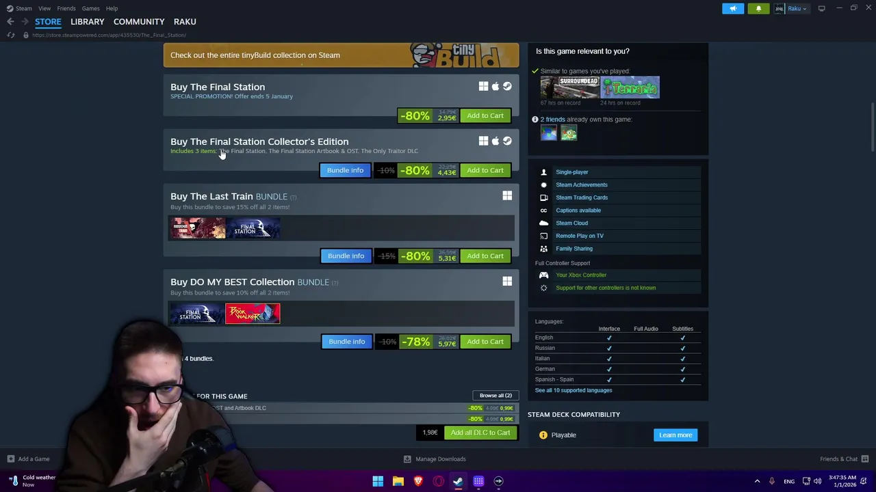Click Windows icon for The Final Station
876x492 pixels.
pyautogui.click(x=483, y=86)
